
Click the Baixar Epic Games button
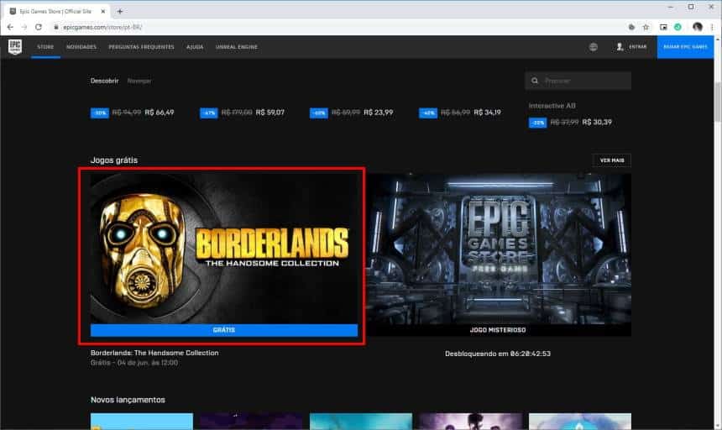tap(685, 47)
